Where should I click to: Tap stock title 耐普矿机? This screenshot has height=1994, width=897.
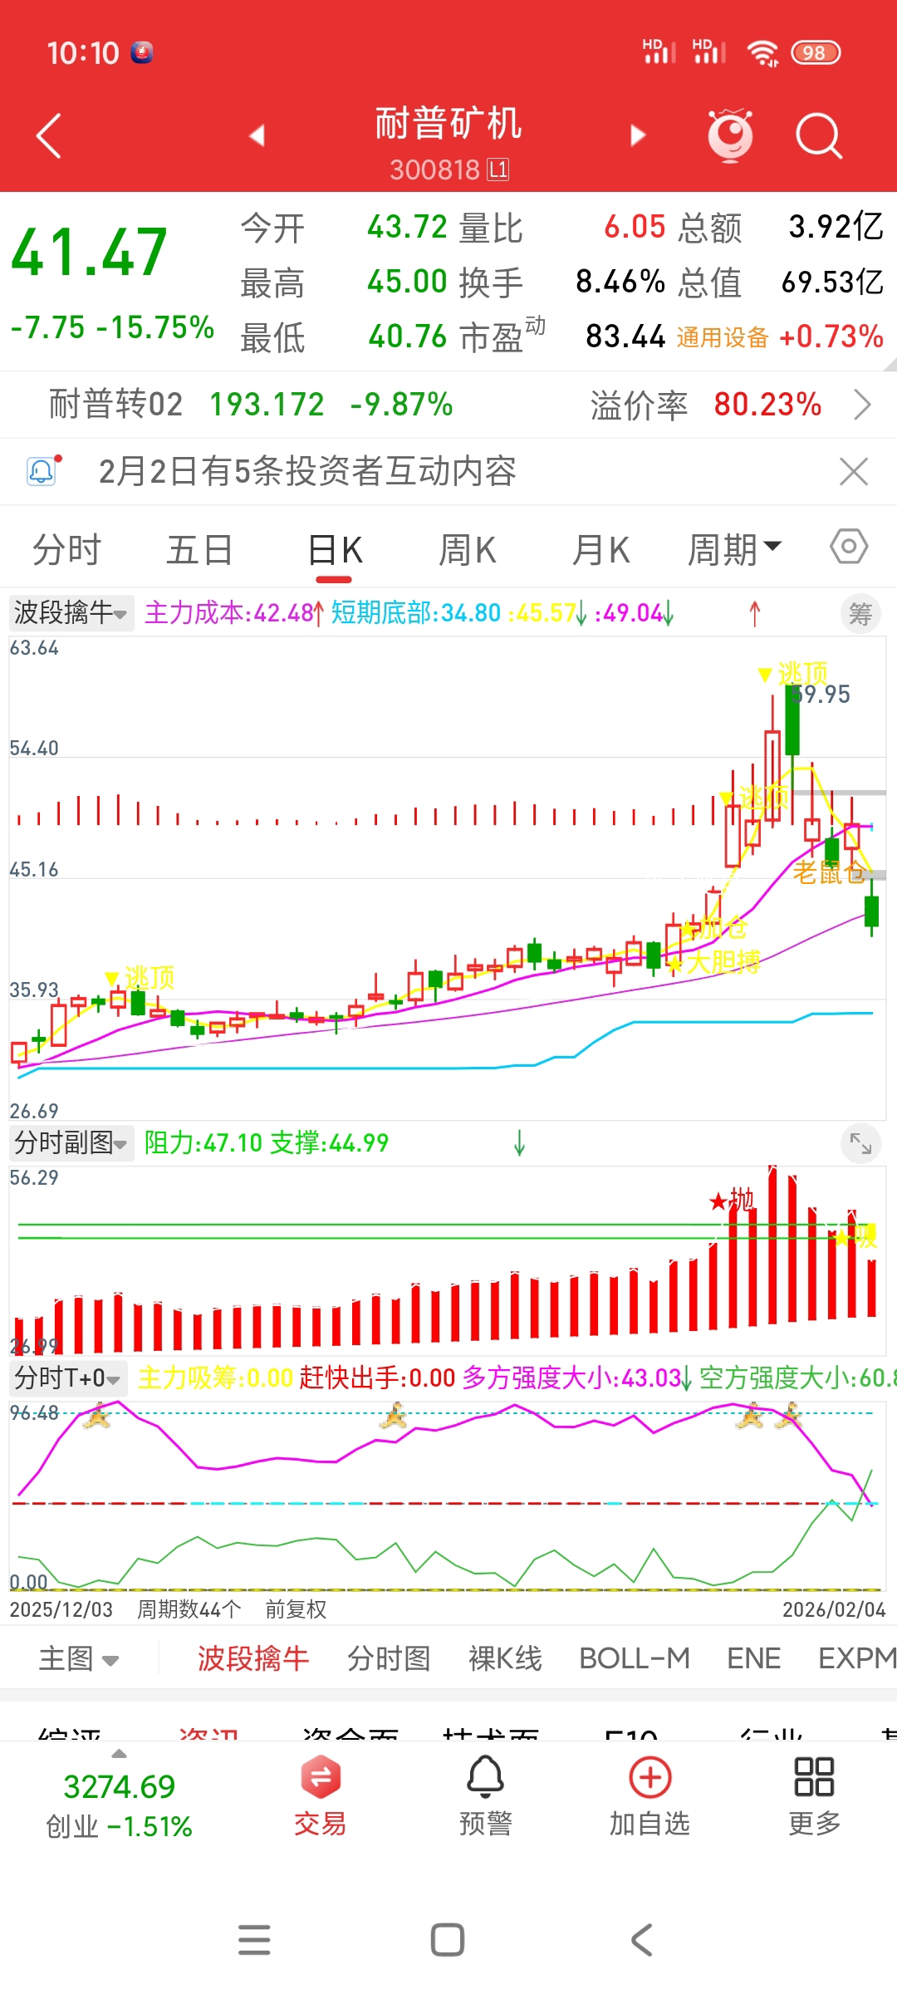448,123
